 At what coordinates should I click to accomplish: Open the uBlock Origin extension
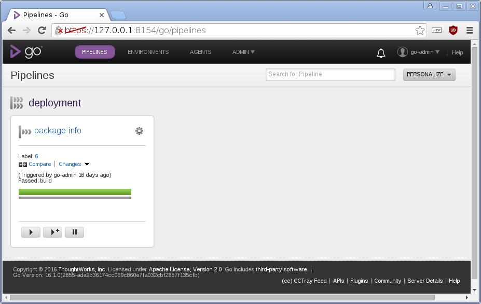click(453, 30)
